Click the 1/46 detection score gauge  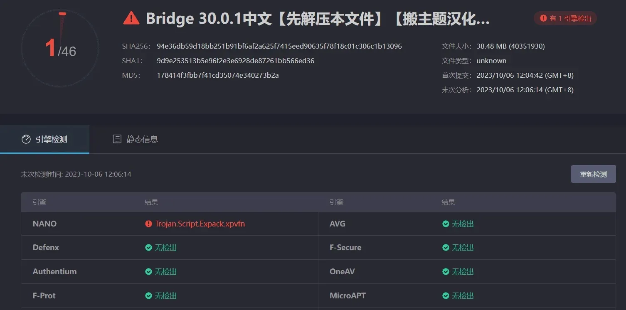pos(60,48)
